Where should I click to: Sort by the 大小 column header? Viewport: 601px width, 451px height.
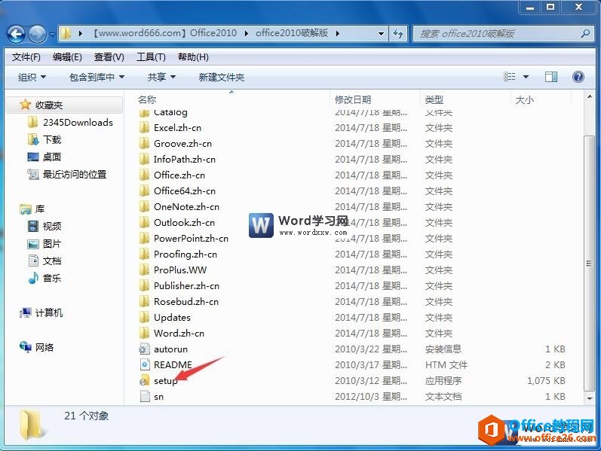click(525, 100)
